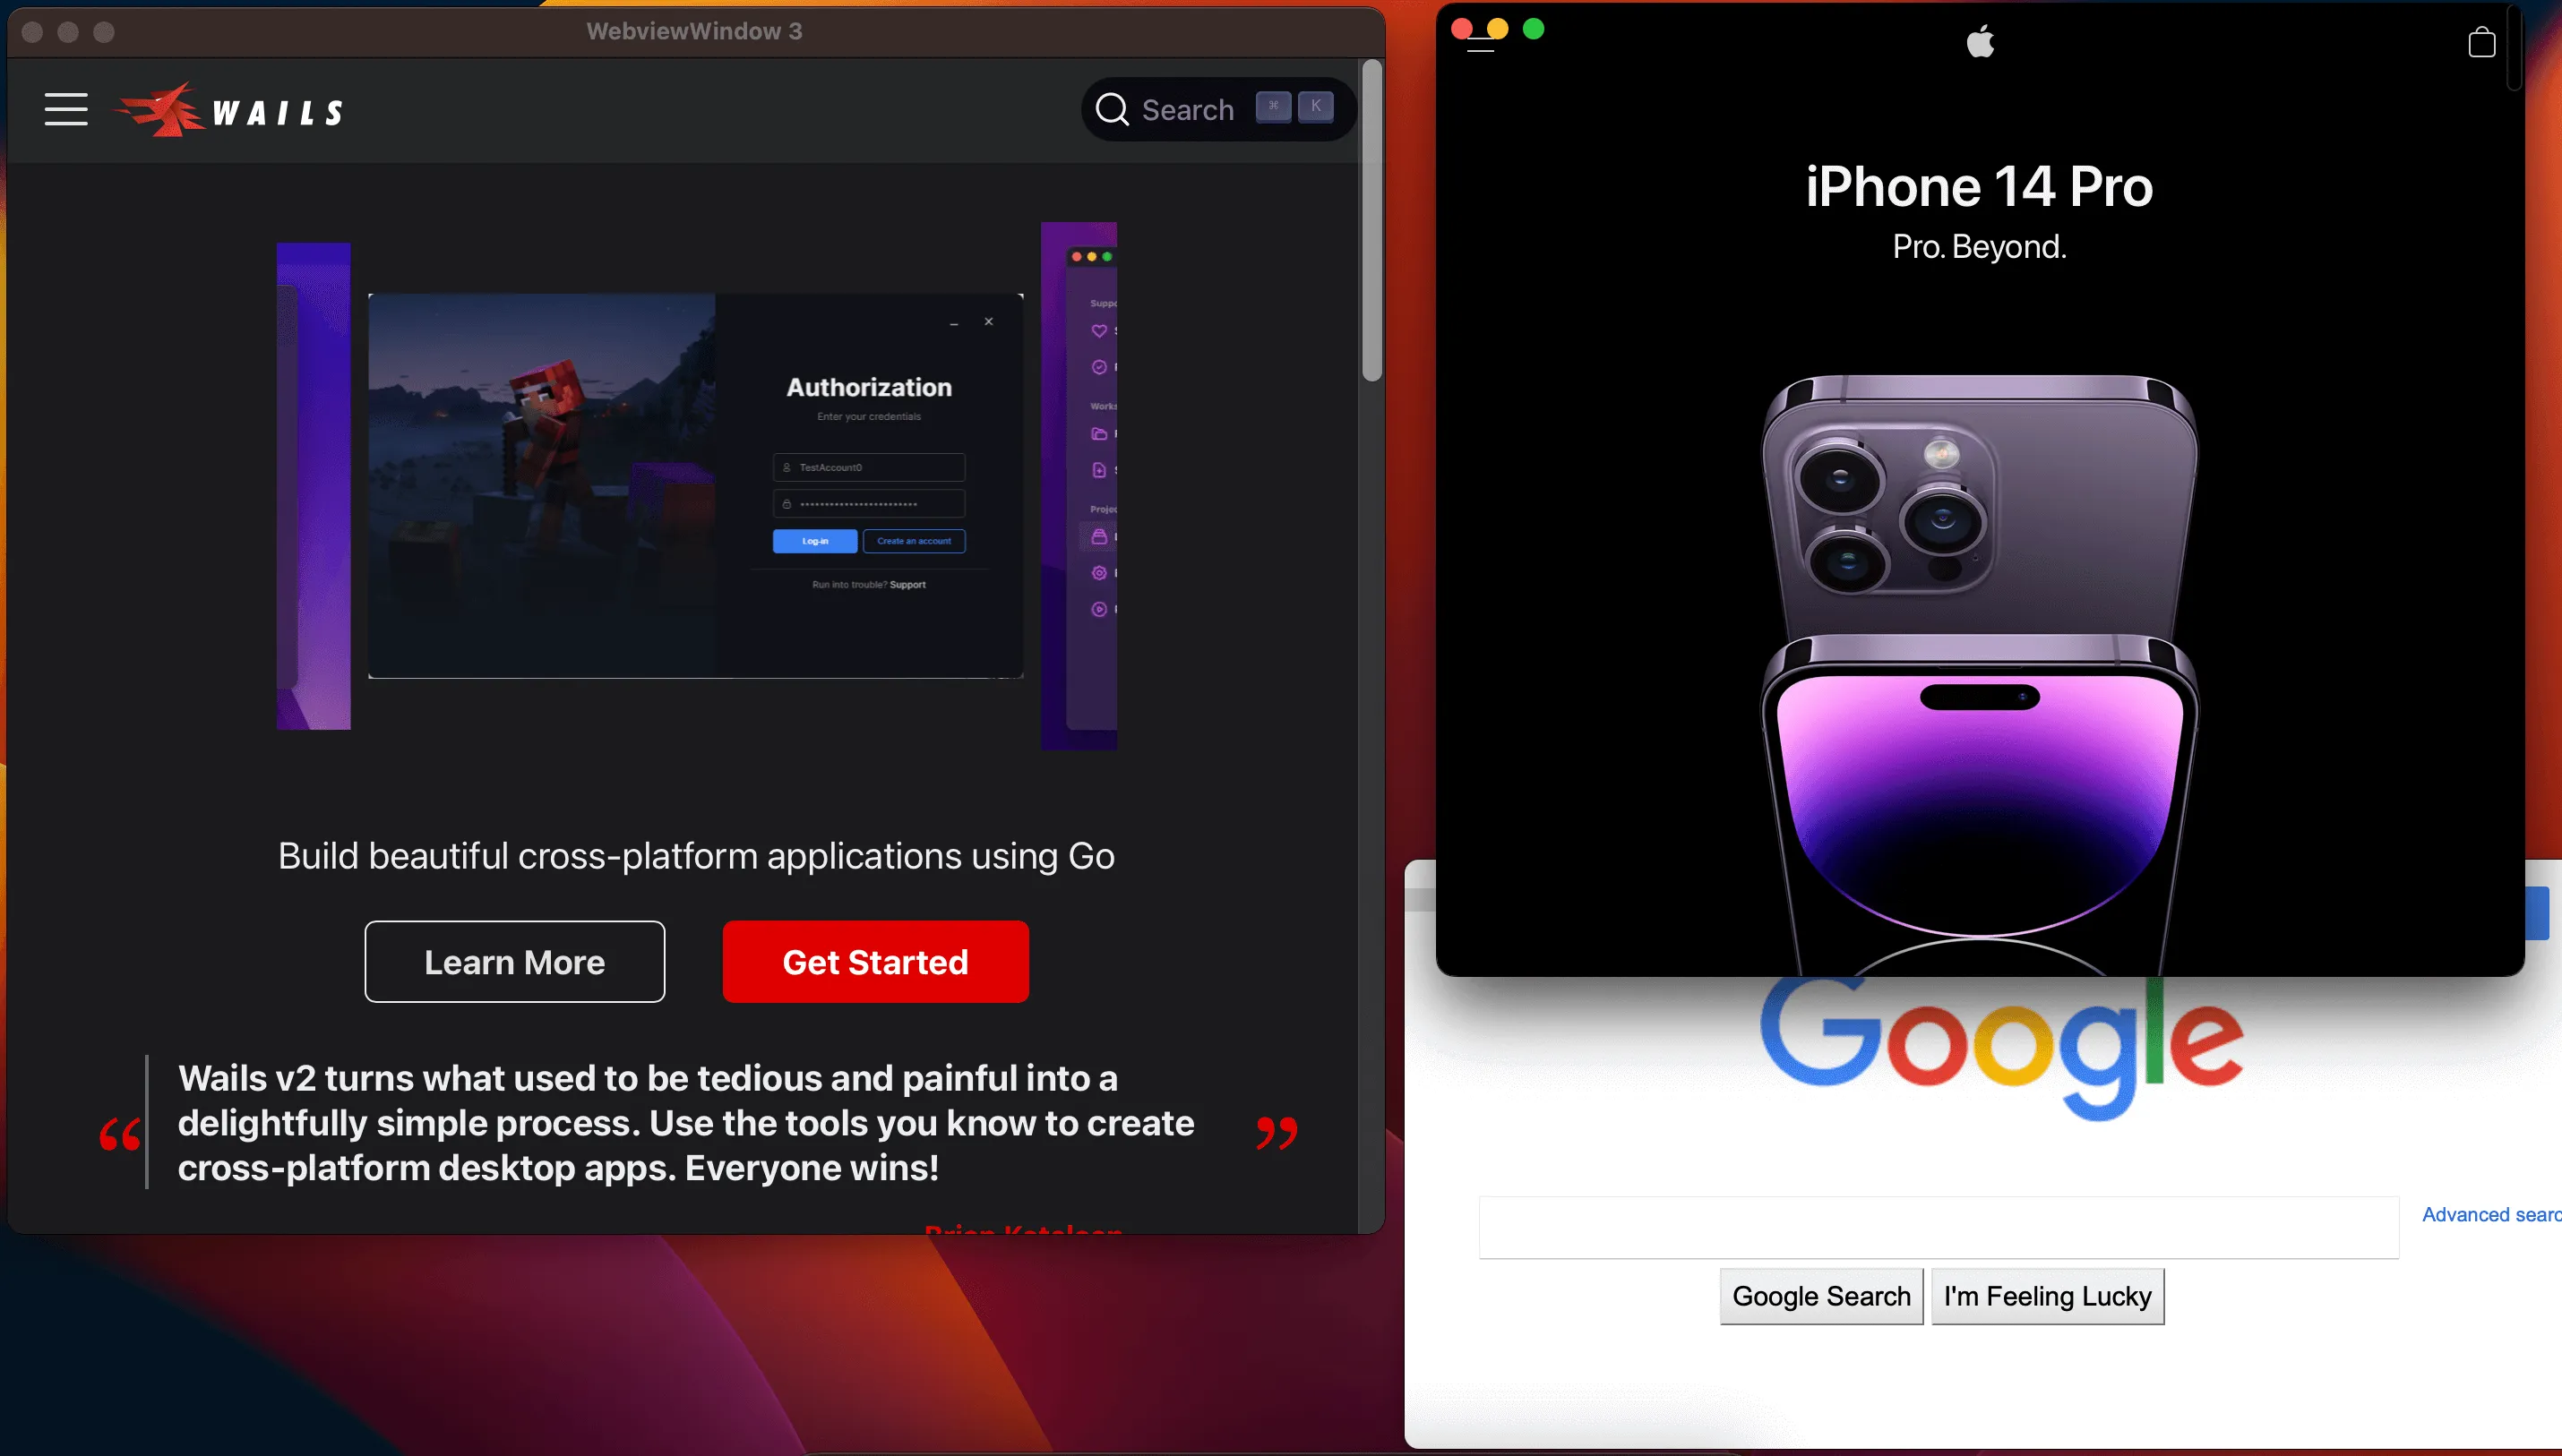The height and width of the screenshot is (1456, 2562).
Task: Click I'm Feeling Lucky button
Action: point(2046,1296)
